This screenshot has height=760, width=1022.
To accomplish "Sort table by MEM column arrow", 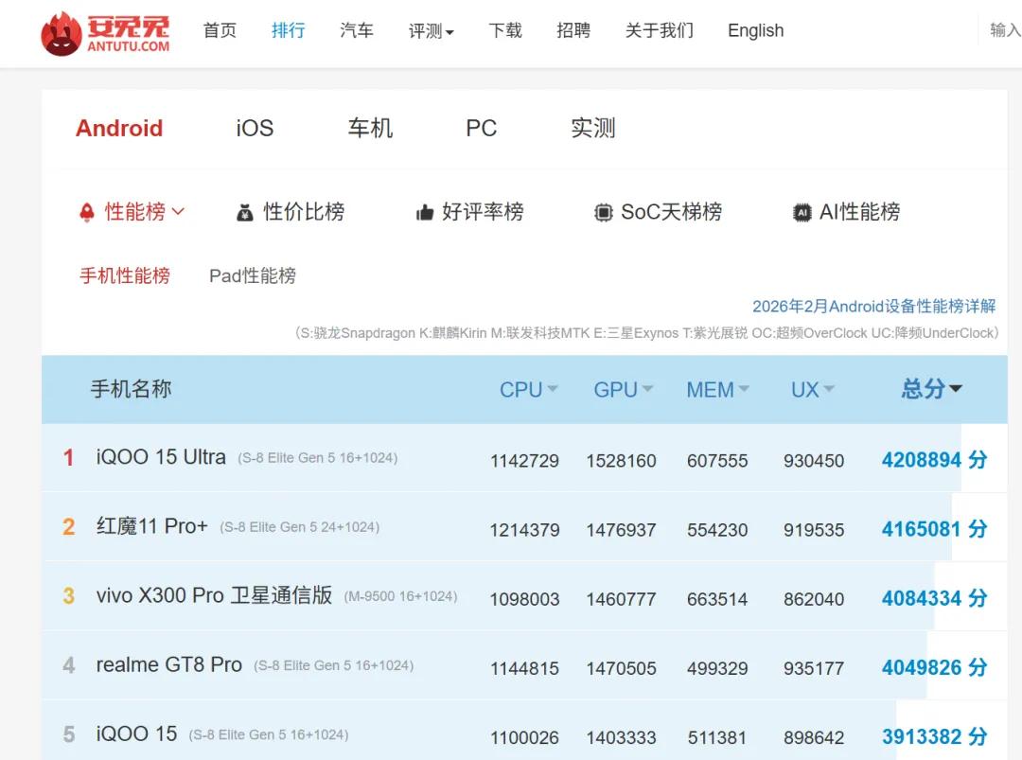I will pos(744,389).
